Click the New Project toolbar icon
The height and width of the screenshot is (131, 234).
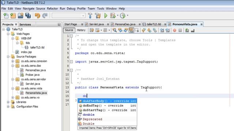click(x=13, y=15)
